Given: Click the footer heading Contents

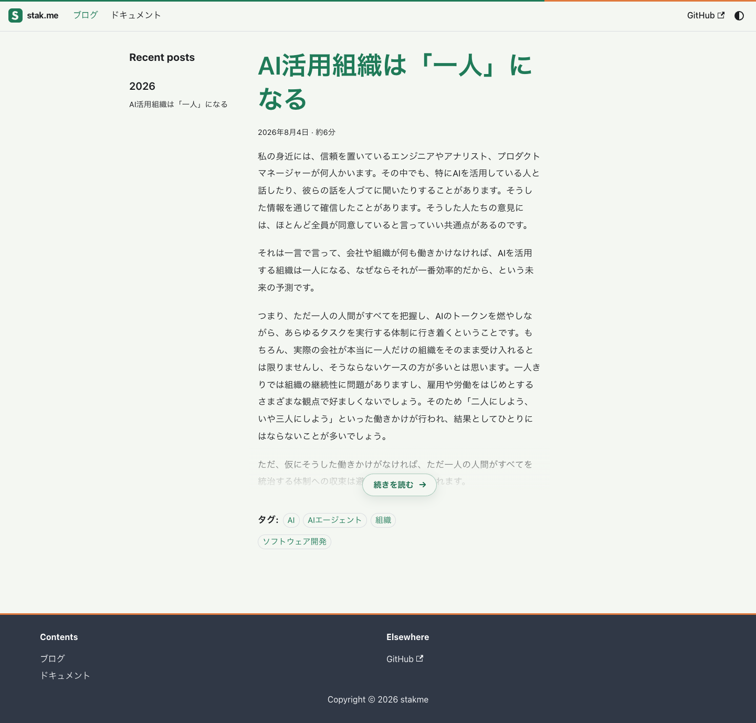Looking at the screenshot, I should pos(59,637).
